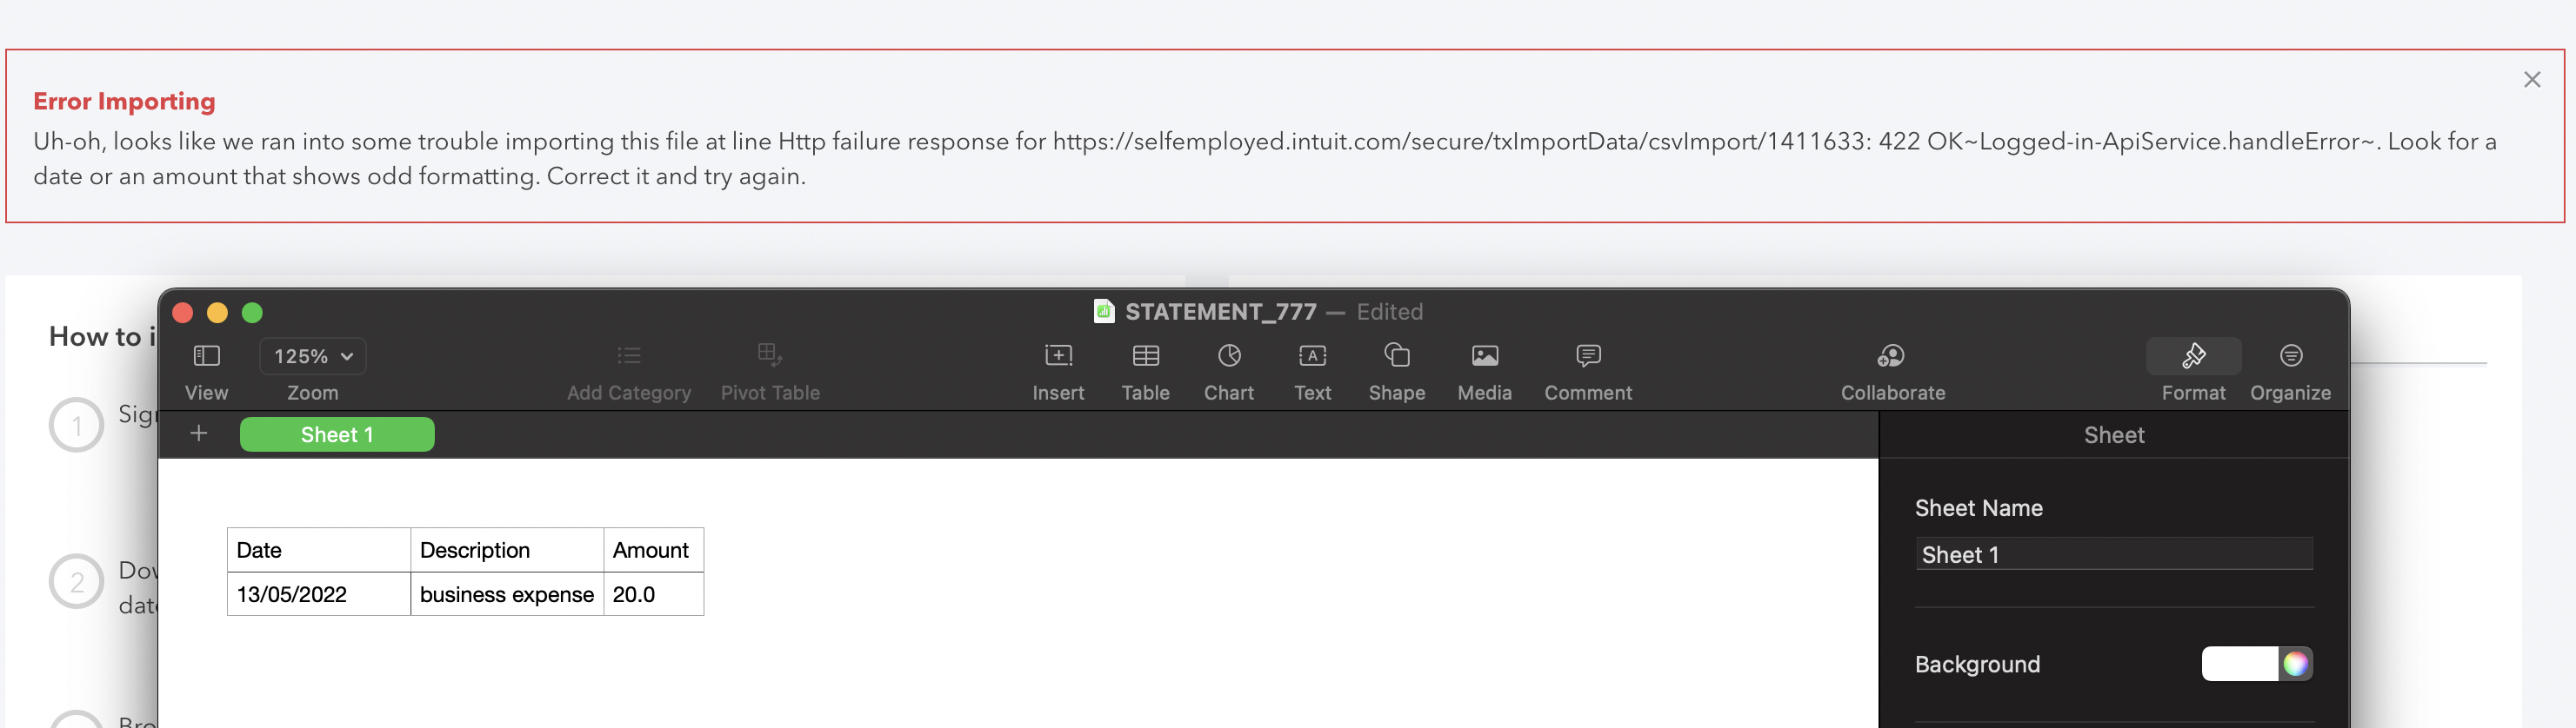This screenshot has width=2576, height=728.
Task: Switch to the Sheet 1 tab
Action: 336,433
